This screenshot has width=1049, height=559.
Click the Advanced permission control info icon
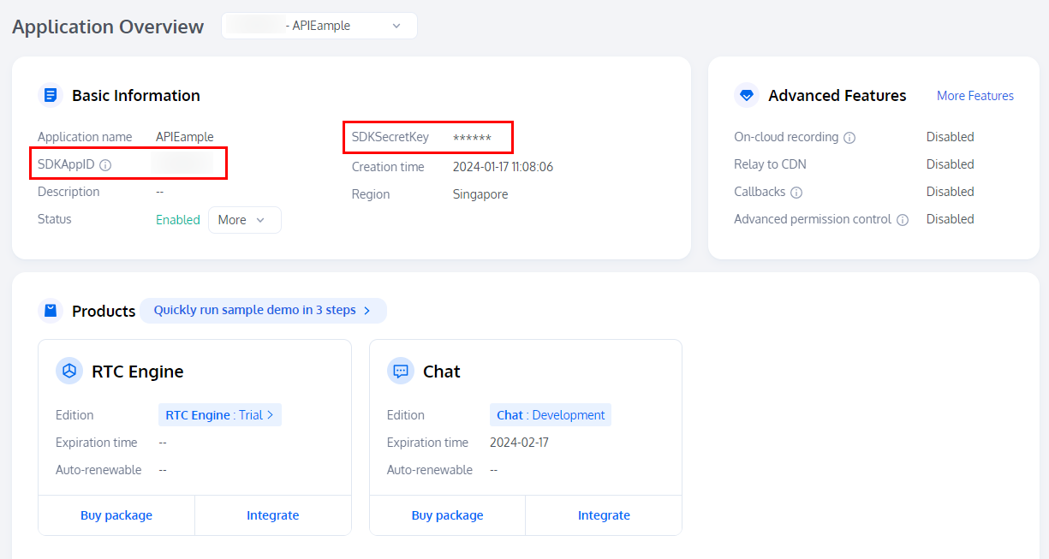tap(903, 219)
